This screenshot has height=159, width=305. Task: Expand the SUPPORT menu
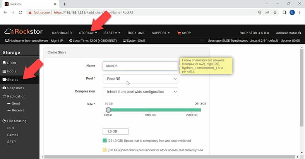(x=161, y=33)
